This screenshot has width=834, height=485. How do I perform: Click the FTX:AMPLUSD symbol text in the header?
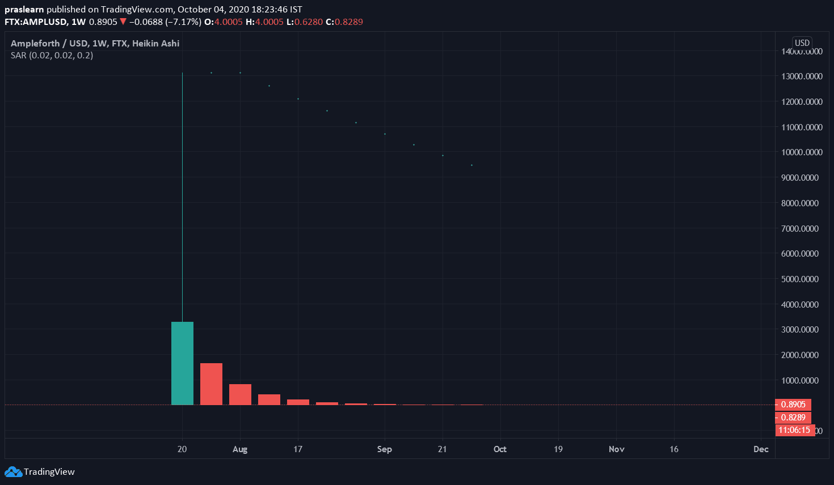tap(36, 22)
